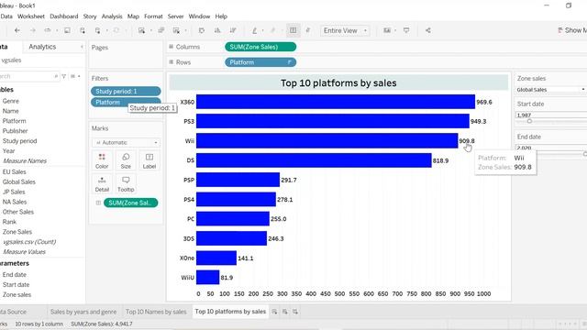Click the Detail button on Marks card
Image resolution: width=587 pixels, height=330 pixels.
[102, 184]
